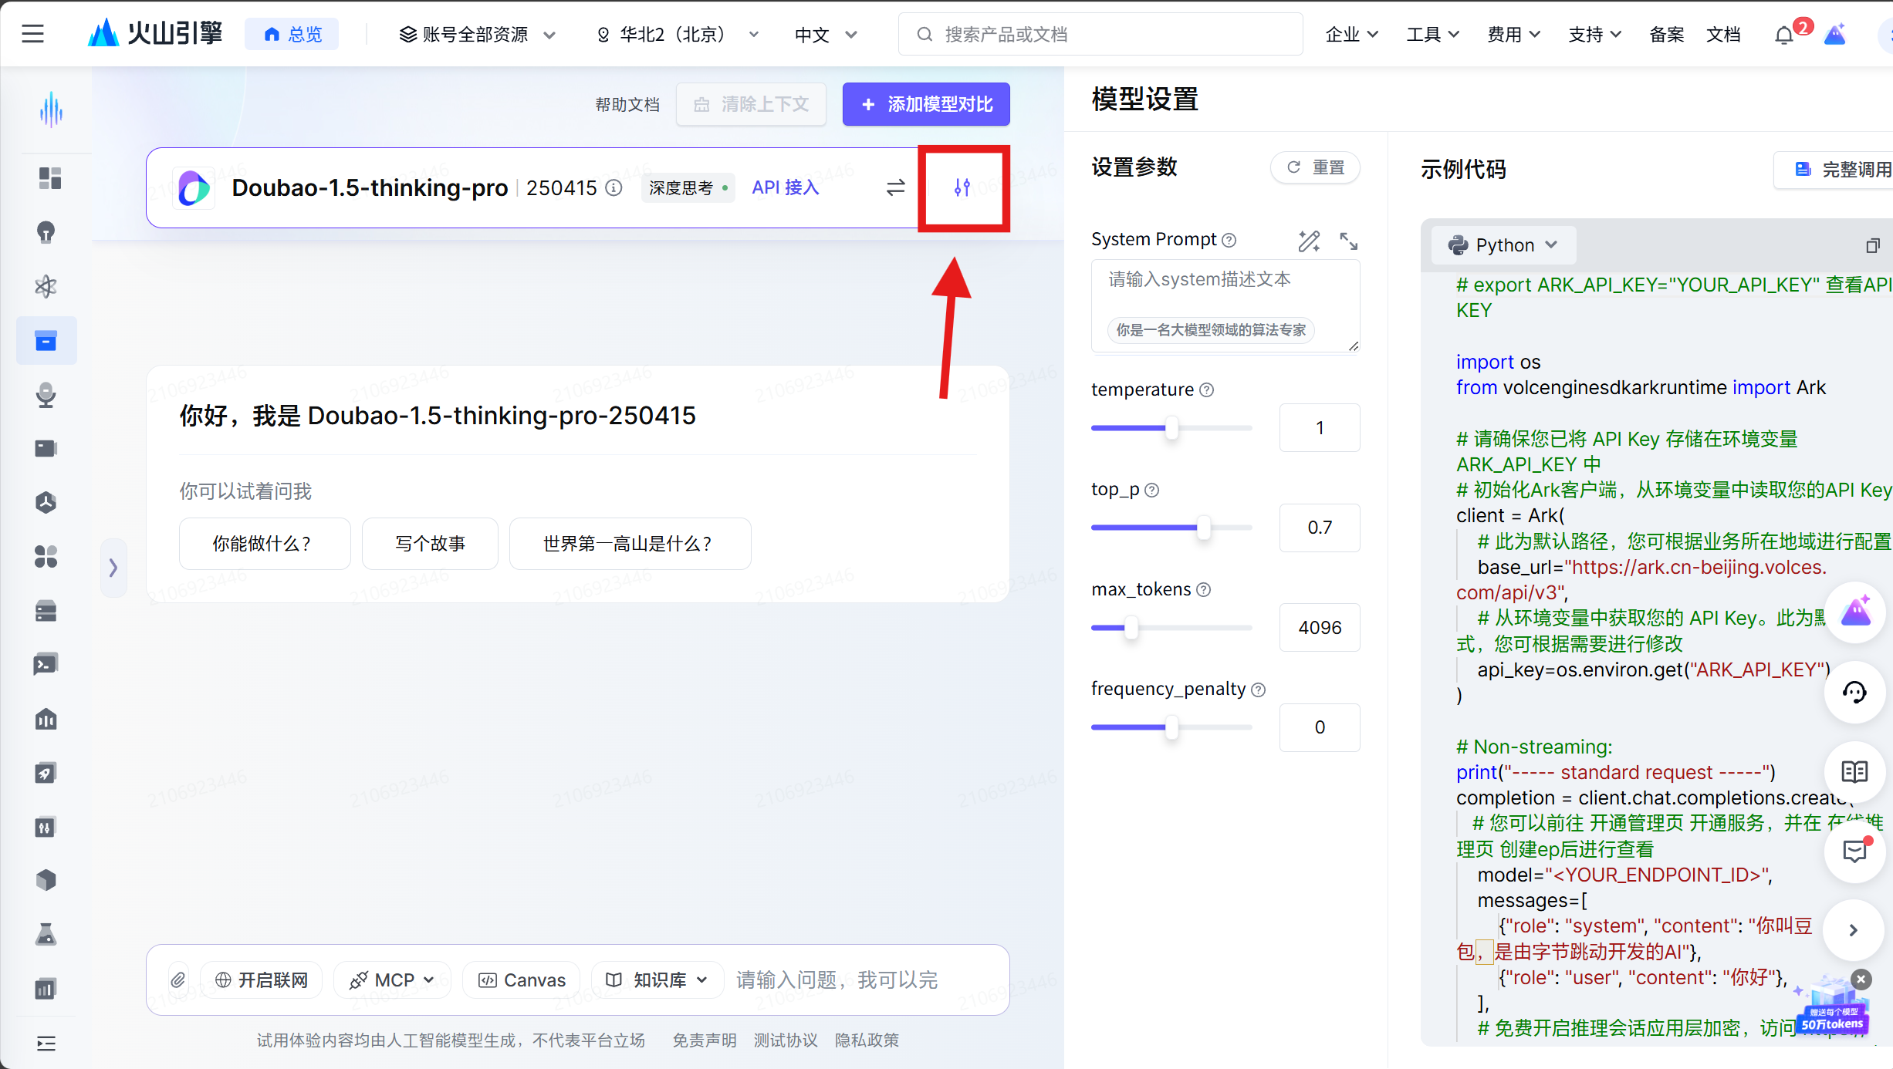Toggle the 开启联网 web search option
This screenshot has height=1069, width=1893.
pyautogui.click(x=262, y=980)
